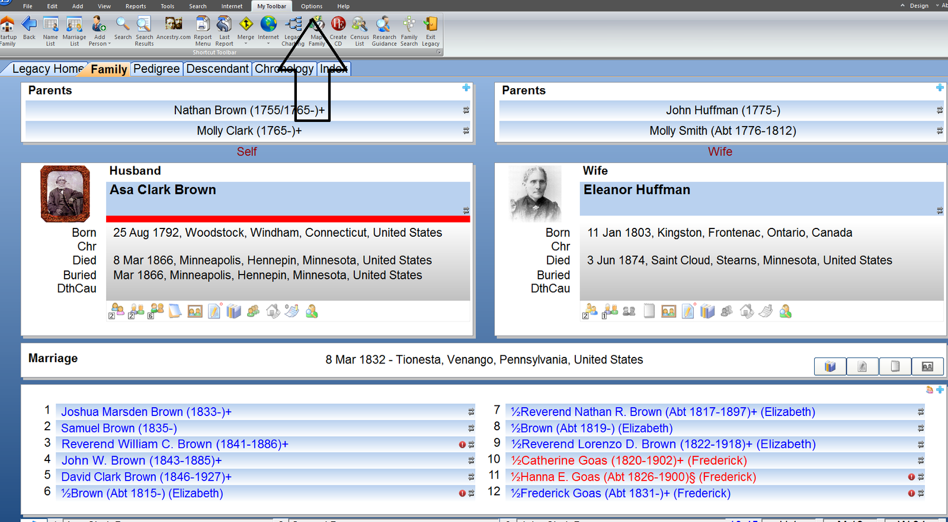Open the File menu

[x=27, y=6]
